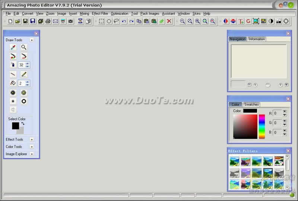The image size is (298, 201).
Task: Select the lasso selection tool
Action: click(116, 21)
